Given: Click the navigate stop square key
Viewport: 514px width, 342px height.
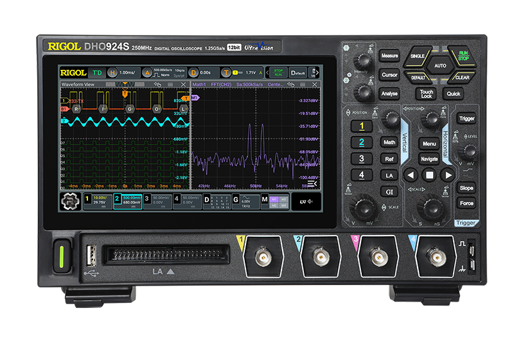Looking at the screenshot, I should click(x=429, y=175).
